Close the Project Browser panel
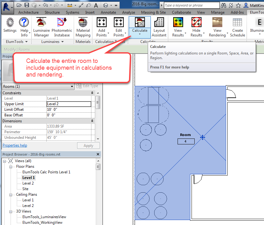The height and width of the screenshot is (225, 264). (x=98, y=154)
